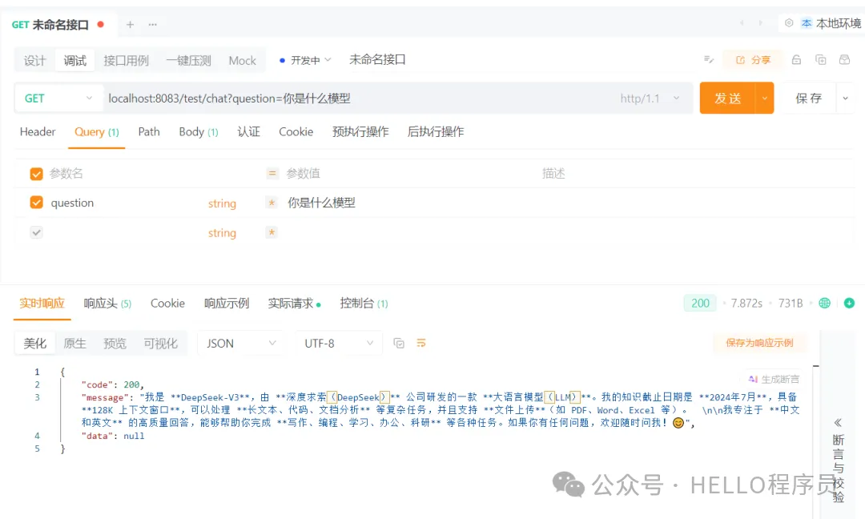This screenshot has height=519, width=865.
Task: Open the 开发中 status dropdown
Action: [306, 59]
